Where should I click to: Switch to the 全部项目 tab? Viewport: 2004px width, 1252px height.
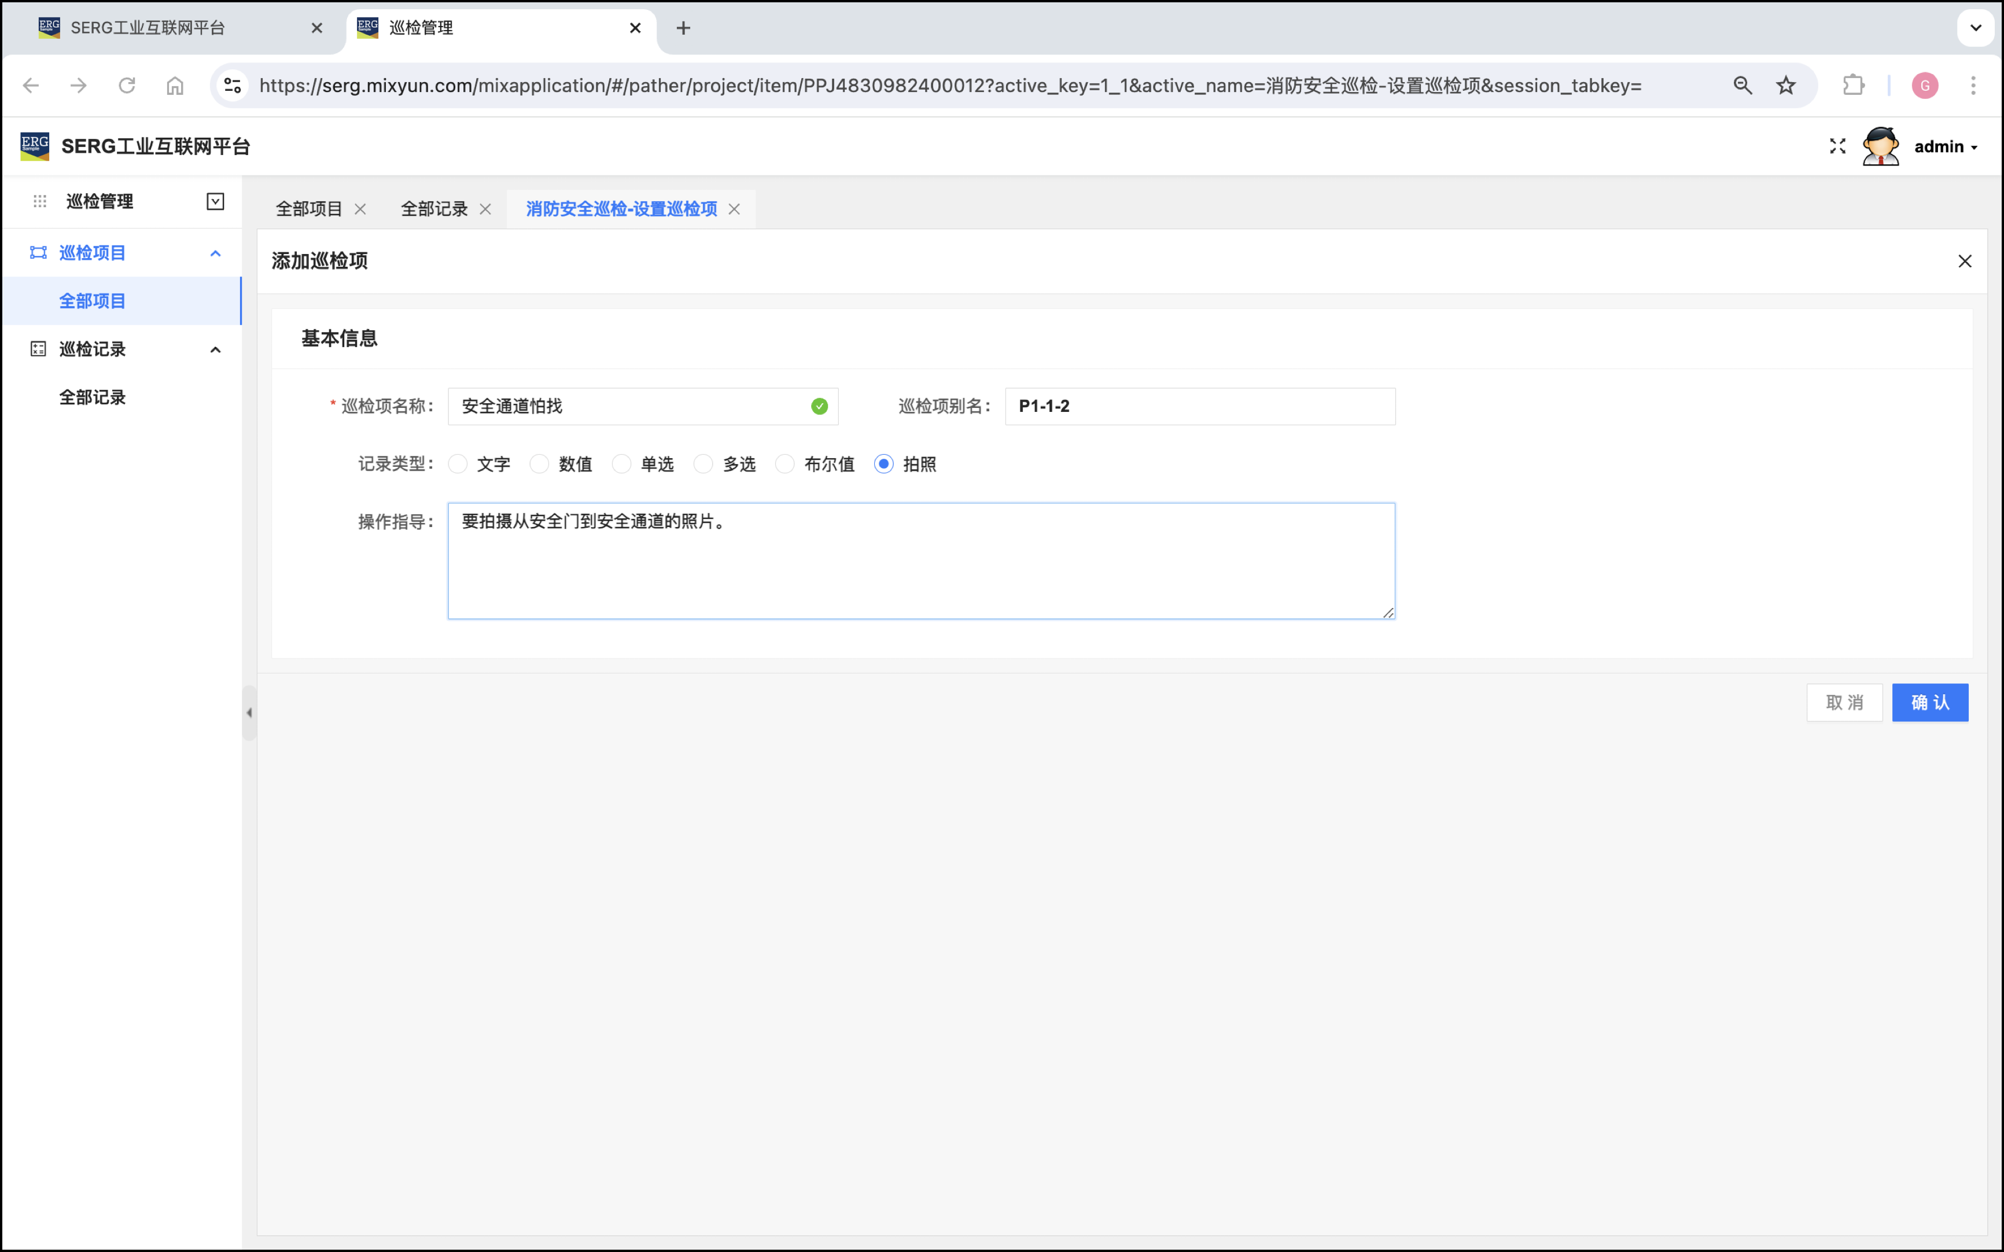pos(309,209)
